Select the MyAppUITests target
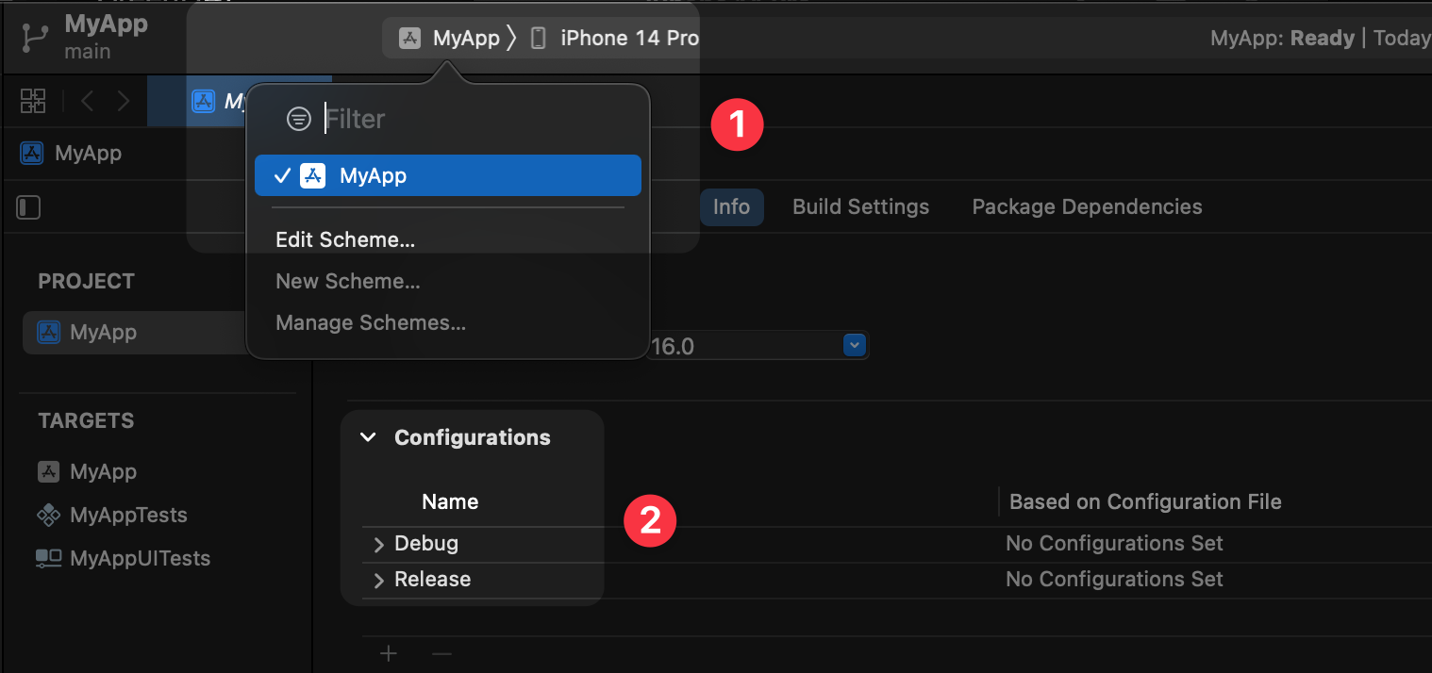The image size is (1432, 673). 139,558
